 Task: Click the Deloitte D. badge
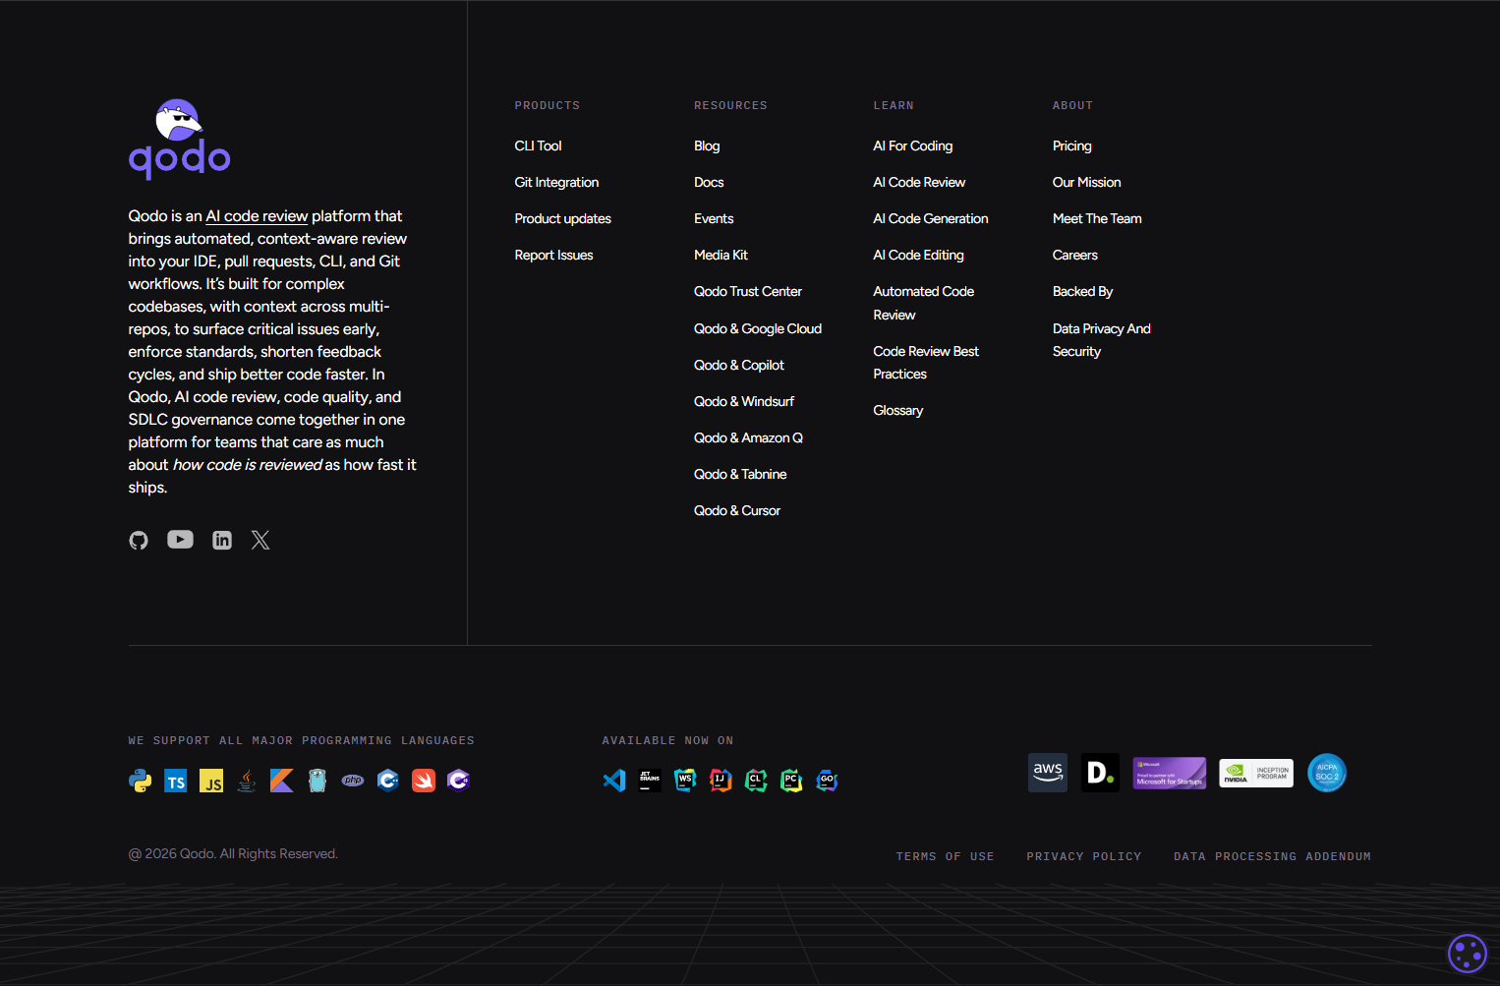click(x=1100, y=773)
